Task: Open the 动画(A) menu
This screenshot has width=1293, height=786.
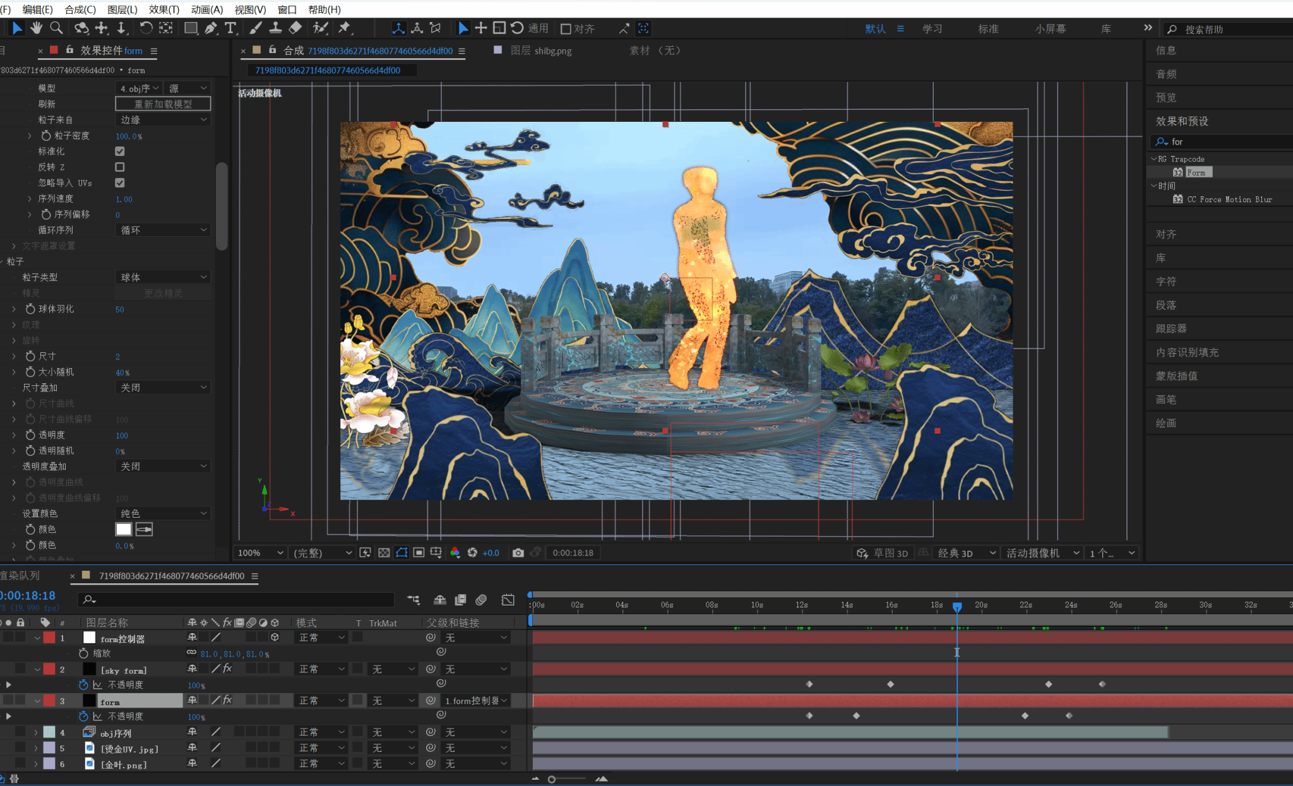Action: pyautogui.click(x=206, y=9)
